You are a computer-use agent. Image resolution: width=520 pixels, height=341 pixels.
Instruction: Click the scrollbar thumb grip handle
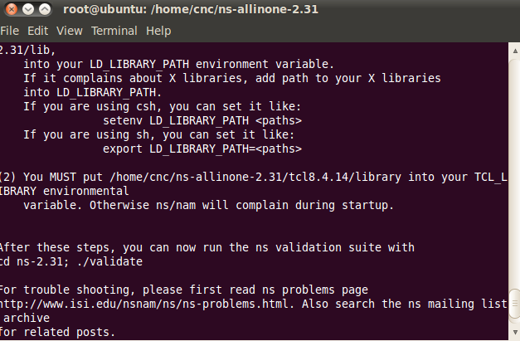coord(515,304)
